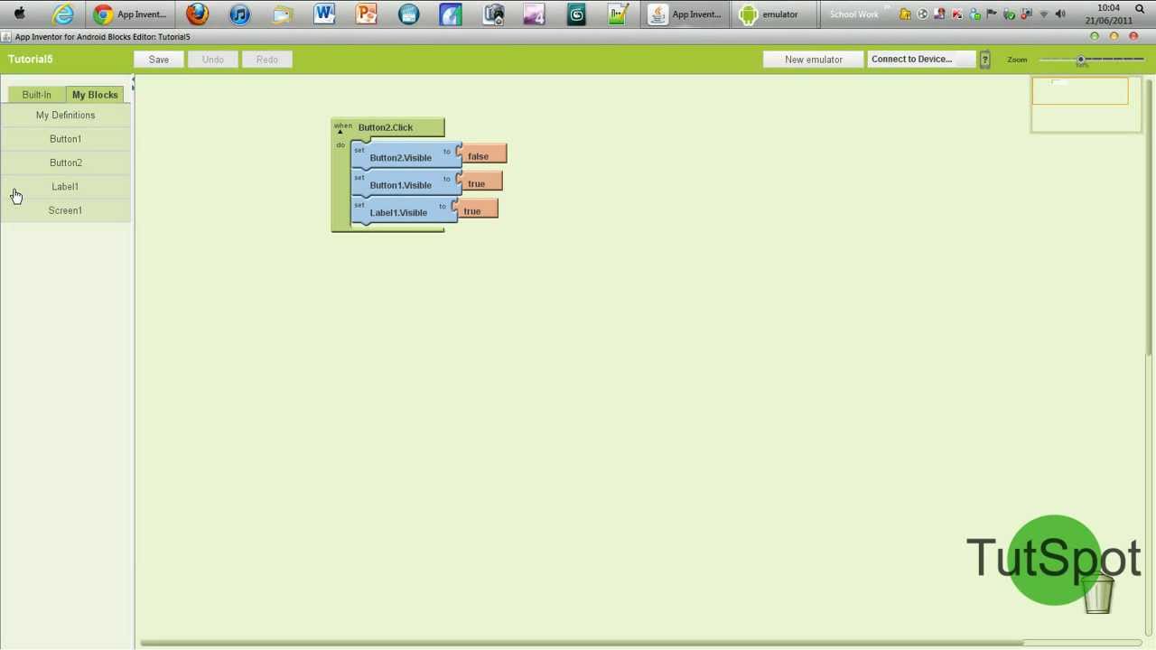Image resolution: width=1156 pixels, height=650 pixels.
Task: Select the My Blocks tab
Action: coord(95,95)
